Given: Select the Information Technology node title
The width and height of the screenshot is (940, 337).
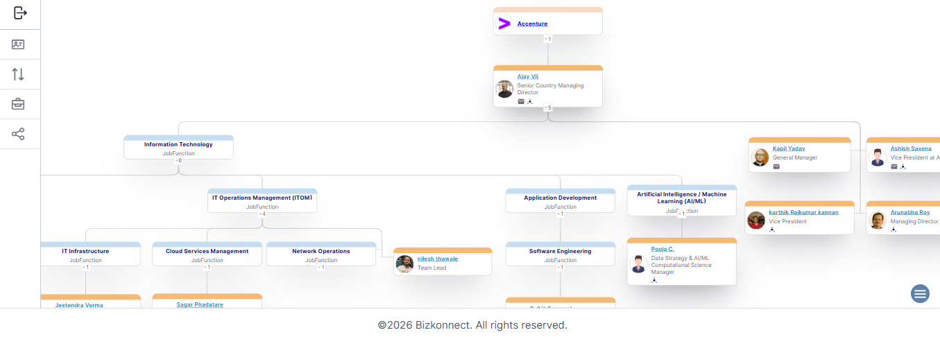Looking at the screenshot, I should 178,144.
